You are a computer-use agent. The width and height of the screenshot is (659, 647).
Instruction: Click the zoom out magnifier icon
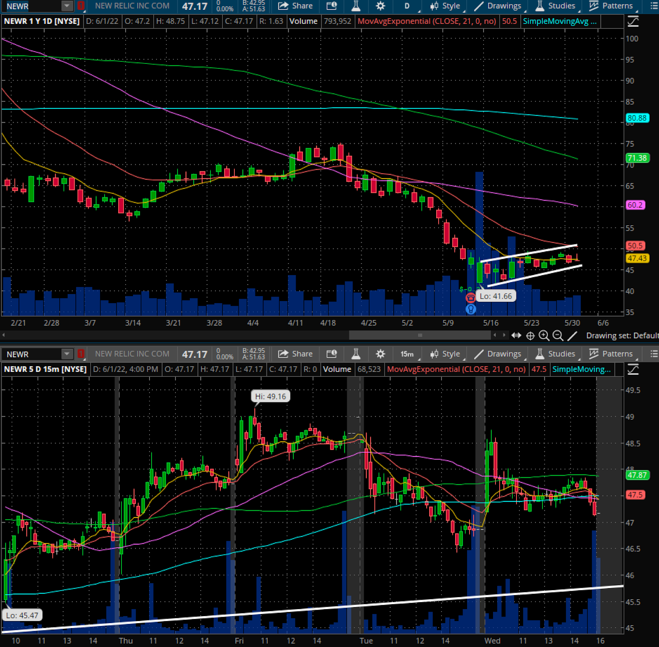click(x=558, y=336)
